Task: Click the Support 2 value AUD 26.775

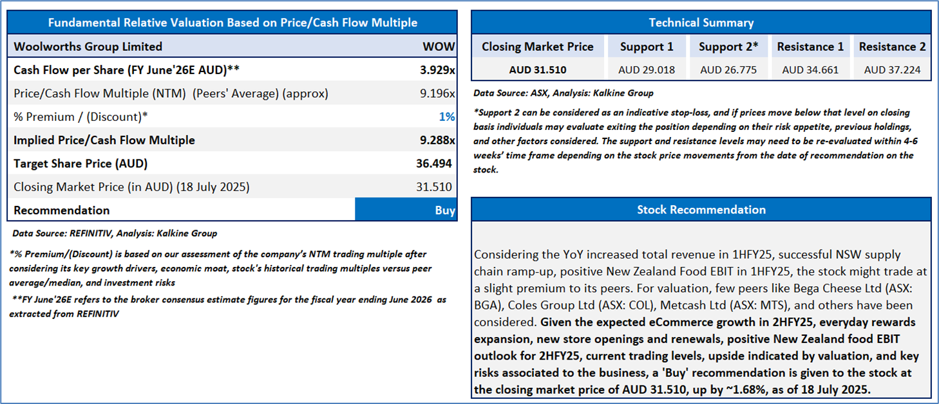Action: coord(728,69)
